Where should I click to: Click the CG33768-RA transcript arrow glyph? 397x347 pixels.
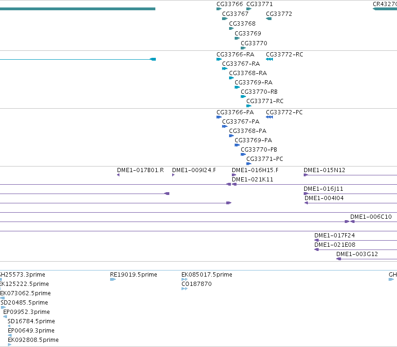pyautogui.click(x=231, y=78)
